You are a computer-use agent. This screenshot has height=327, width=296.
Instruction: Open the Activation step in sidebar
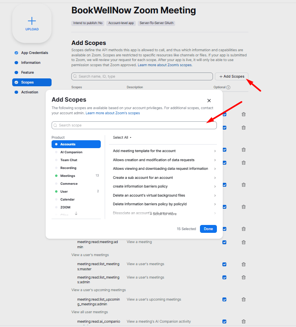pos(30,92)
